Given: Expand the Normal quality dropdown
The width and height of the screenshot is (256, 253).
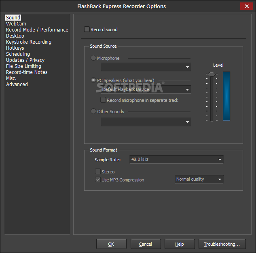Looking at the screenshot, I should (199, 179).
